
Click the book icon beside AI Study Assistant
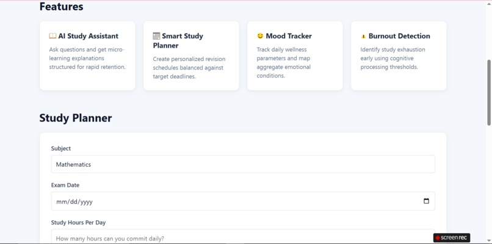point(52,36)
